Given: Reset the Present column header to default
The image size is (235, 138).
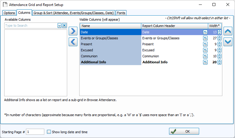Looking at the screenshot, I should click(x=205, y=44).
